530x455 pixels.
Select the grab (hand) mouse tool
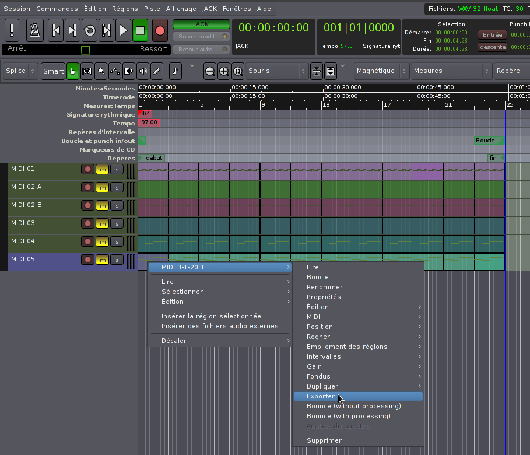[73, 71]
